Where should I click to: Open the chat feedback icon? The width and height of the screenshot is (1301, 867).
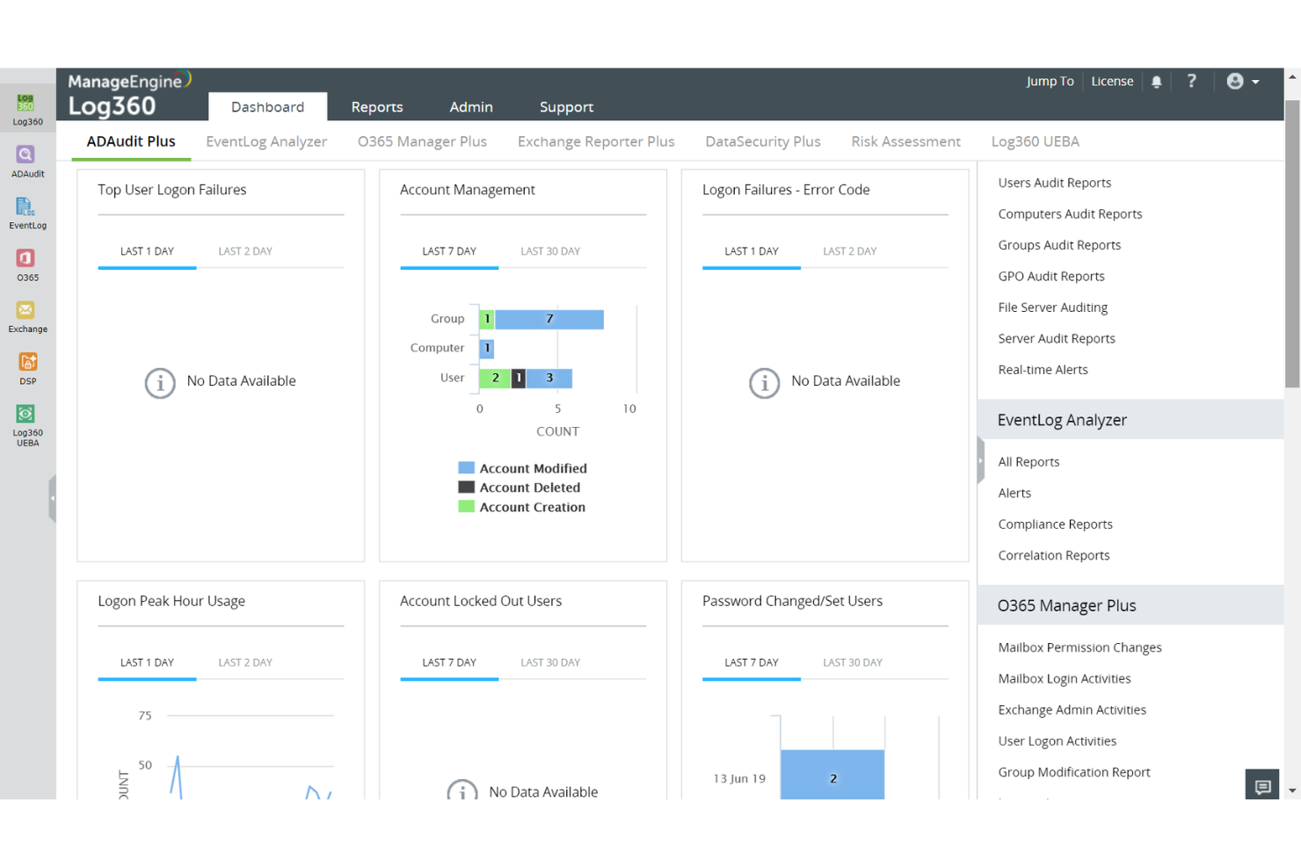tap(1263, 786)
